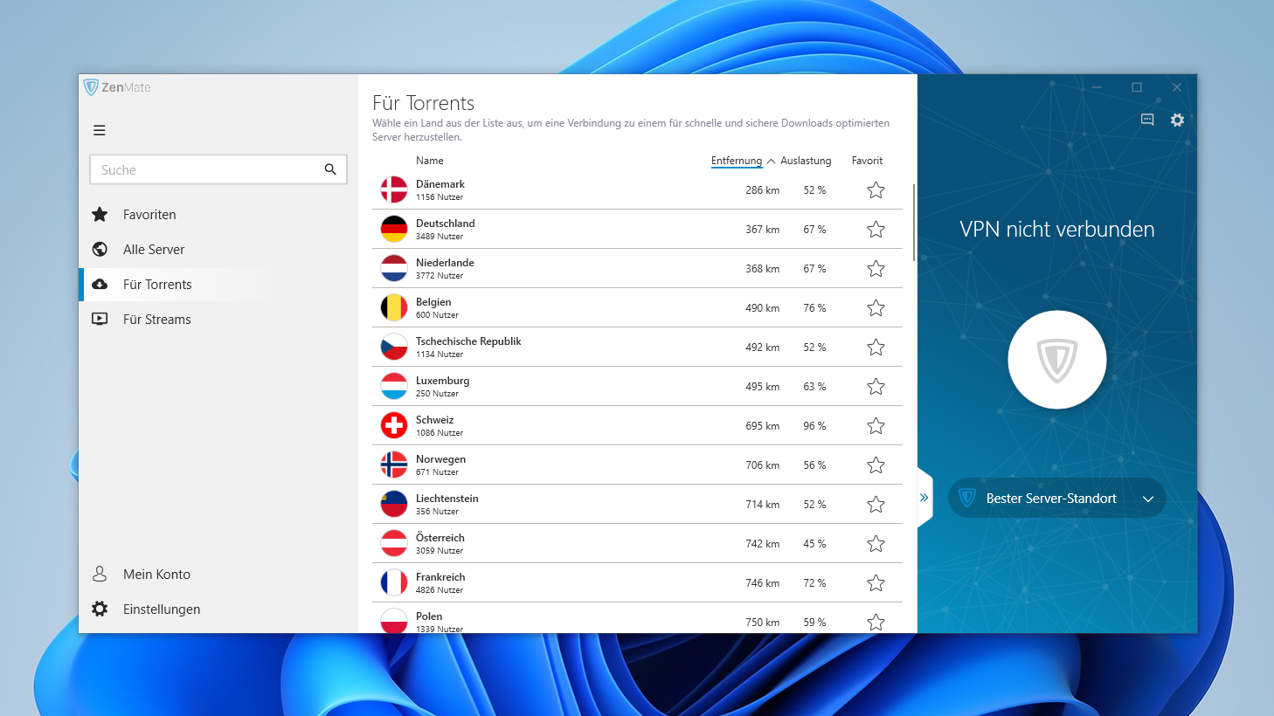The width and height of the screenshot is (1274, 716).
Task: Click the Norwegen flag icon
Action: click(394, 465)
